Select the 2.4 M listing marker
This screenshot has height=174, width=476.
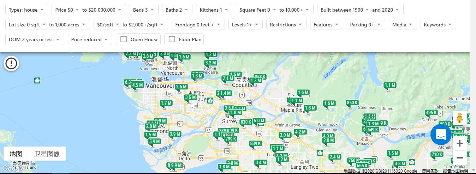tap(335, 157)
